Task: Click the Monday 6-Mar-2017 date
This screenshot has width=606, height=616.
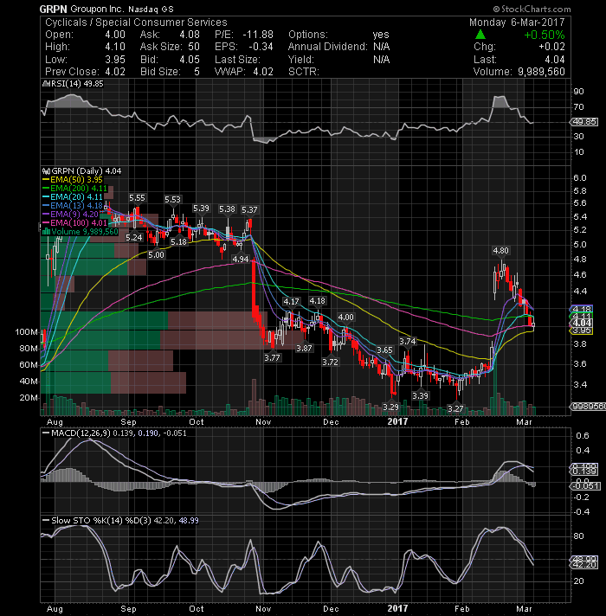Action: click(516, 22)
